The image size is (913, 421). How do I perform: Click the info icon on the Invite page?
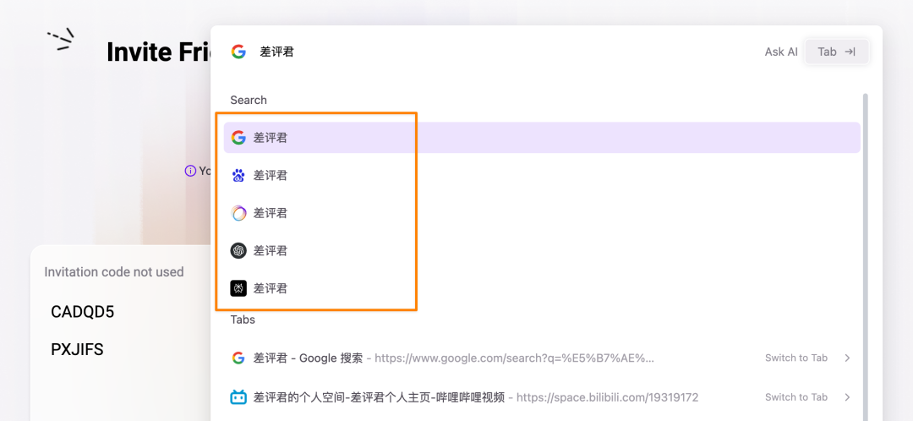pyautogui.click(x=190, y=171)
